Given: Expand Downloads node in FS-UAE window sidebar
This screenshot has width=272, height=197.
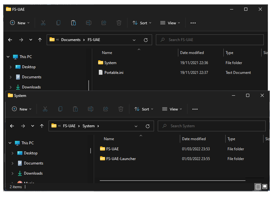Looking at the screenshot, I should pyautogui.click(x=10, y=87).
